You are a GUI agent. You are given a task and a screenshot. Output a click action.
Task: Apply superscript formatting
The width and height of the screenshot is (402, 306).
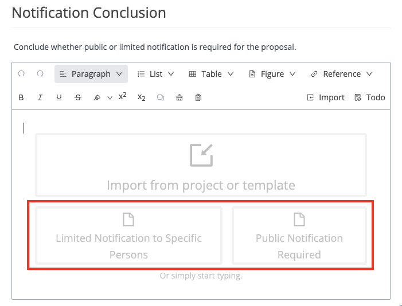coord(123,97)
